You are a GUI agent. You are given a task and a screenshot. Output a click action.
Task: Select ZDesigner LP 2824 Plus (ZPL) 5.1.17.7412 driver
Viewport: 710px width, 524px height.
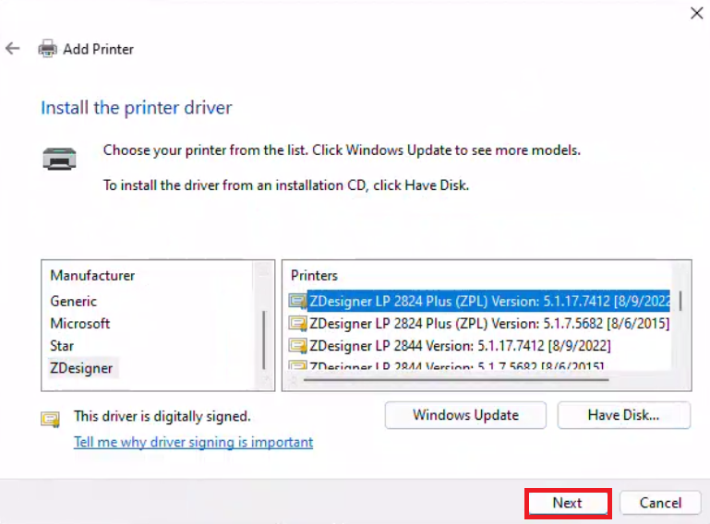coord(488,301)
